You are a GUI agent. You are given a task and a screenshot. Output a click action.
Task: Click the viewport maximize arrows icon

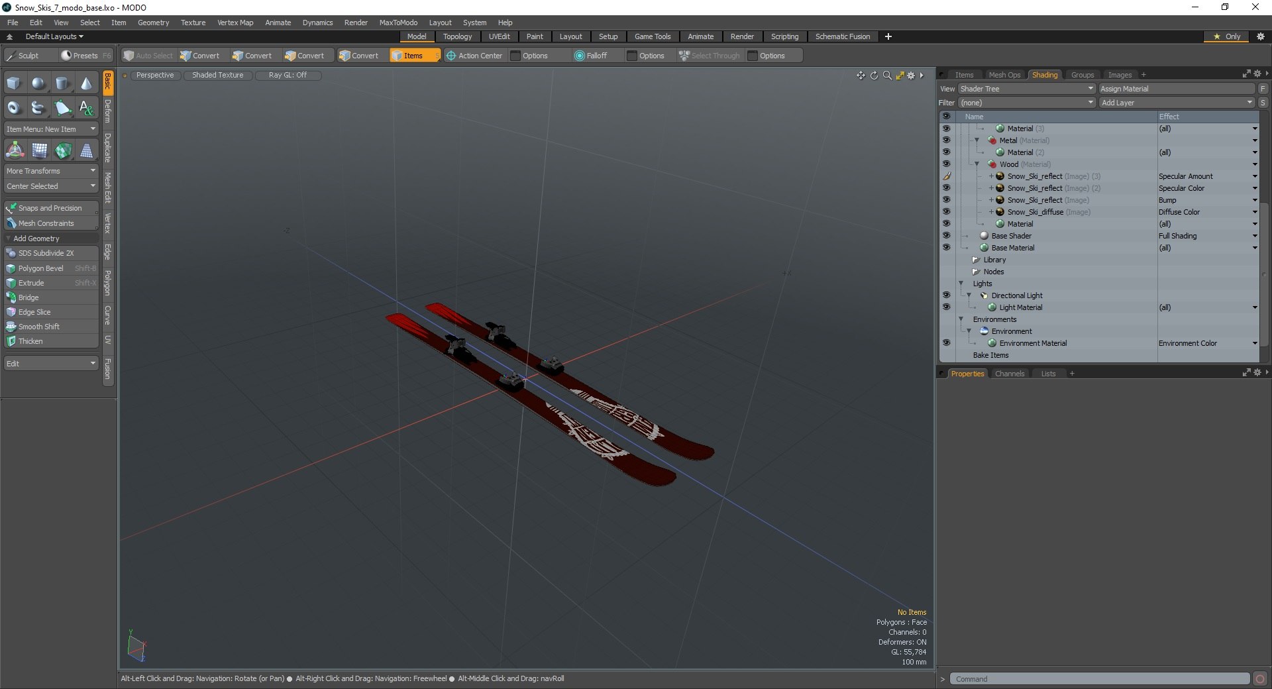click(900, 76)
